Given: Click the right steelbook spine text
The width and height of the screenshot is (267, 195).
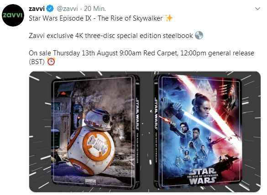Looking at the screenshot, I should (156, 130).
